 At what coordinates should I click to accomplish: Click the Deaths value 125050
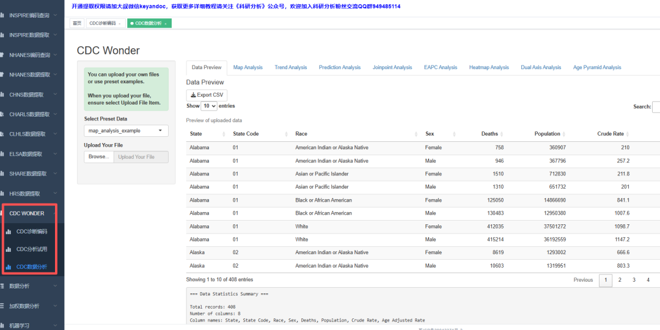[x=495, y=200]
